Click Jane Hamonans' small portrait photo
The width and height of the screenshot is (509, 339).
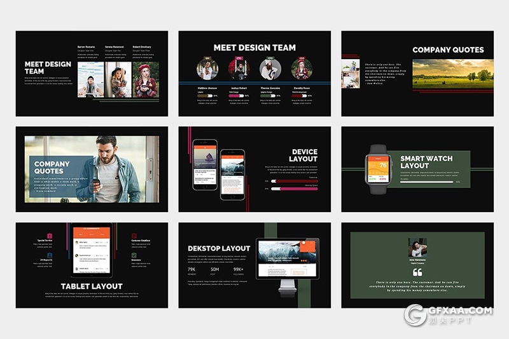point(417,247)
